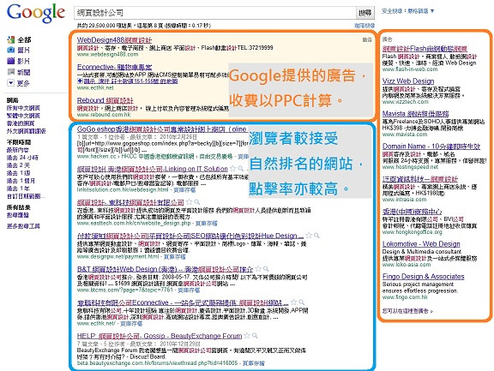Expand the 更多 (More) dropdown arrow
The height and width of the screenshot is (371, 494).
(11, 83)
